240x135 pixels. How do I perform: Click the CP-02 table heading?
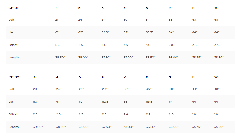coord(14,77)
